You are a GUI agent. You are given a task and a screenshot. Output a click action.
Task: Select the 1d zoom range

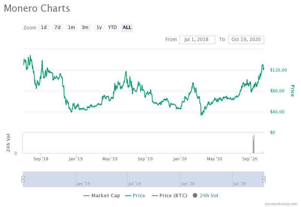(x=44, y=27)
